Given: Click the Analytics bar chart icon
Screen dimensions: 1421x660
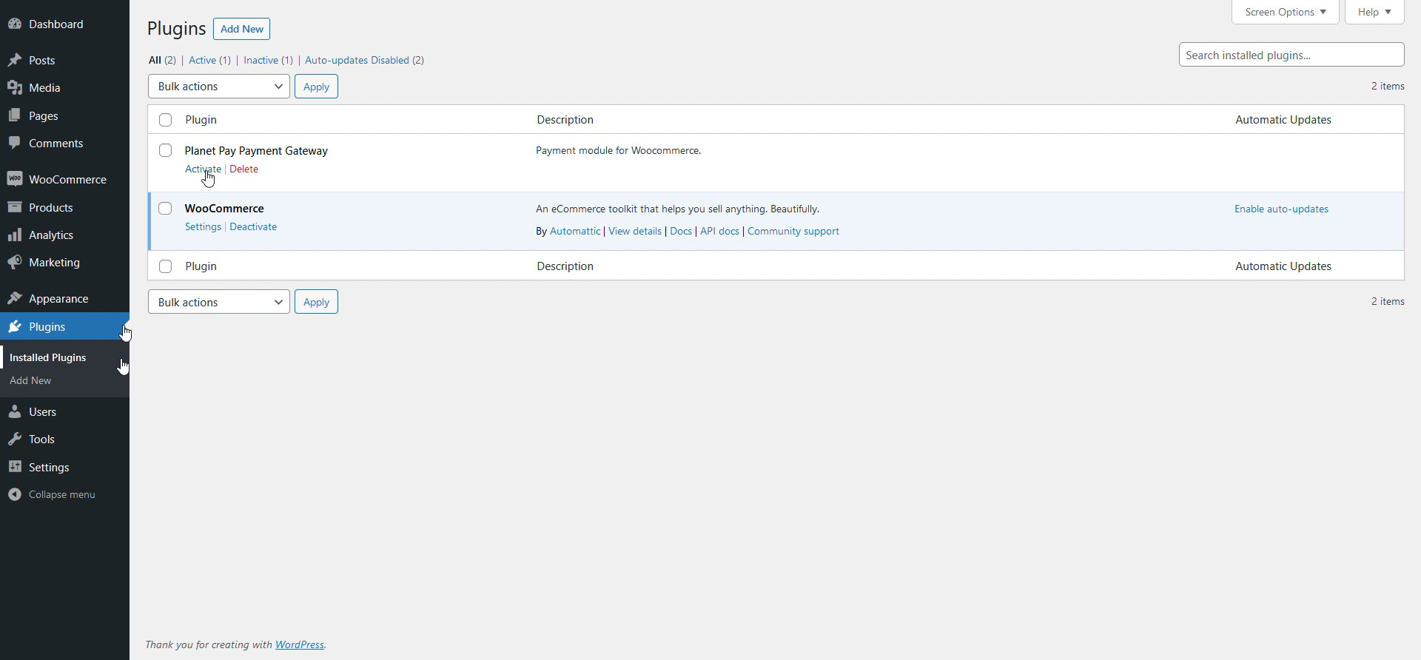Looking at the screenshot, I should (x=15, y=235).
